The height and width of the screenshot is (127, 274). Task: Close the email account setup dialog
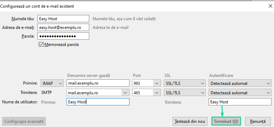click(x=270, y=6)
